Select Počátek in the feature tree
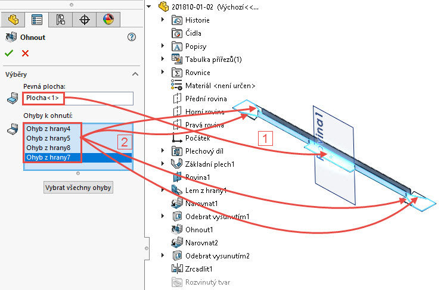447x290 pixels. point(197,138)
